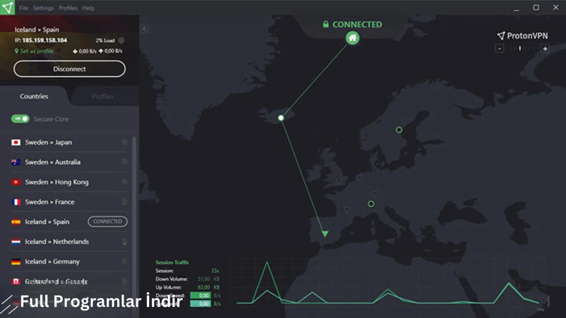
Task: Click the Set as profile link
Action: [x=34, y=51]
